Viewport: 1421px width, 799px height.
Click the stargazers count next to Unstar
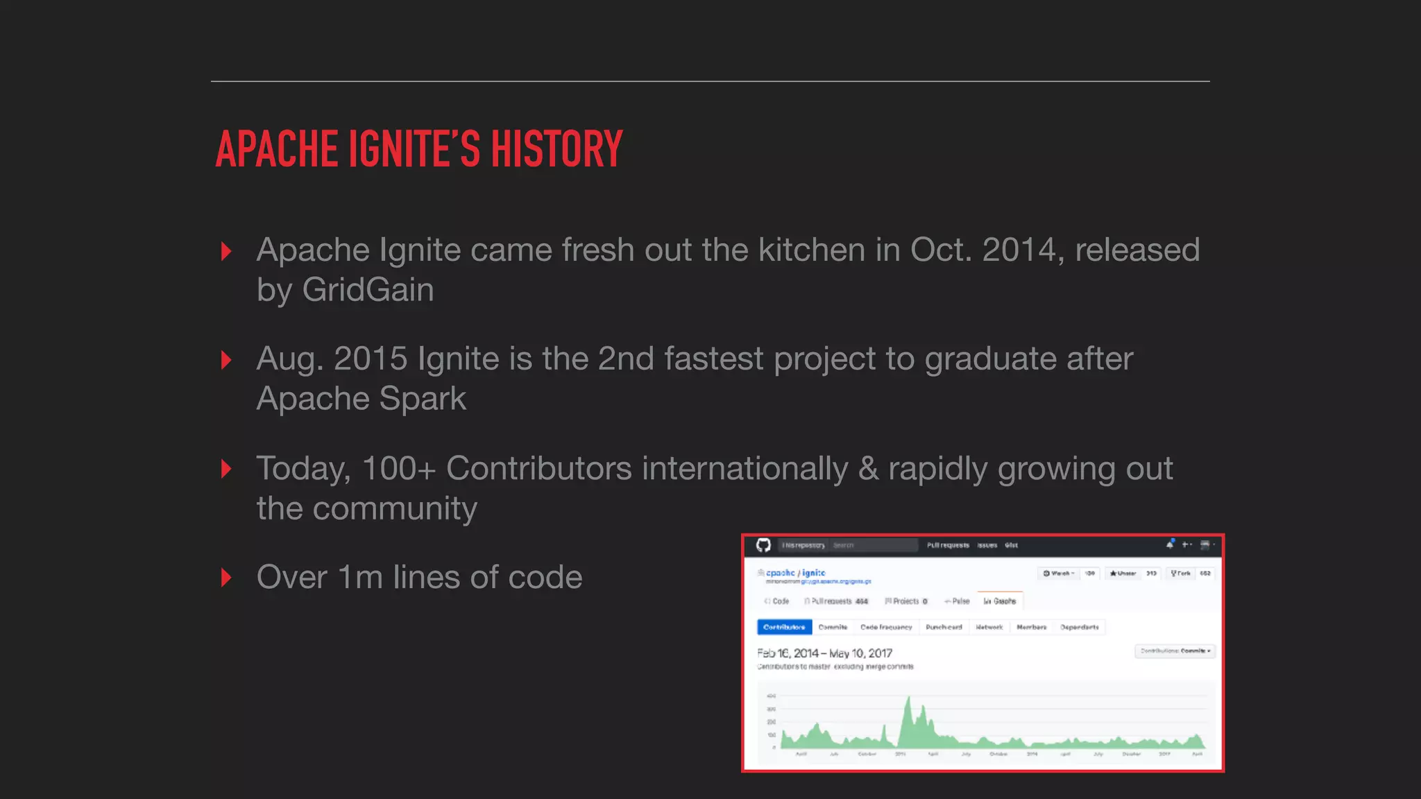pos(1151,574)
